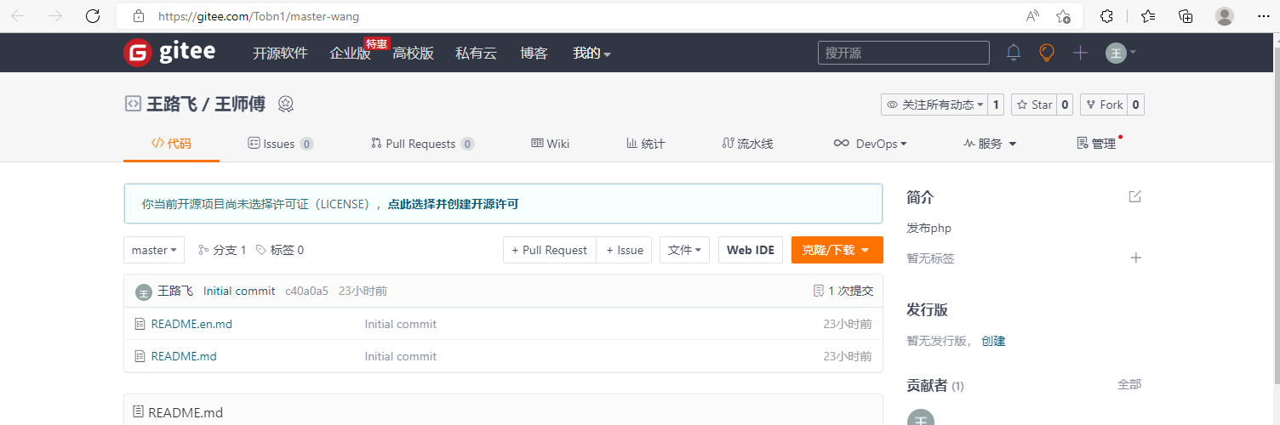Open the DevOps dropdown tab

tap(870, 144)
